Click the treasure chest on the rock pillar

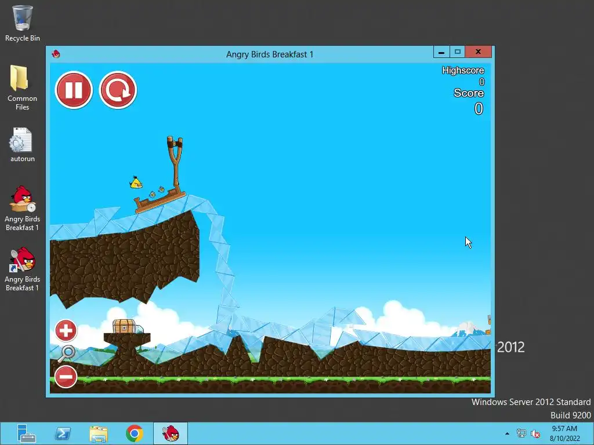(x=124, y=326)
